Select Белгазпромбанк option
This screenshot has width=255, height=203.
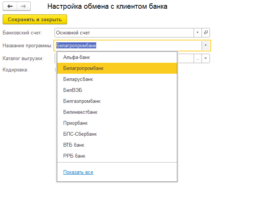(117, 101)
